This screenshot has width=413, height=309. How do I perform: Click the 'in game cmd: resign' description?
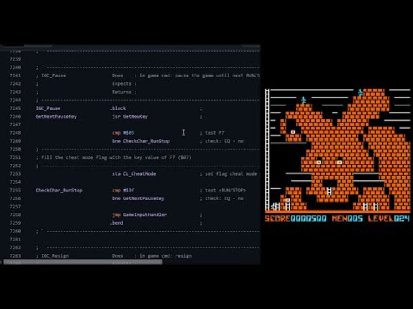pos(166,256)
